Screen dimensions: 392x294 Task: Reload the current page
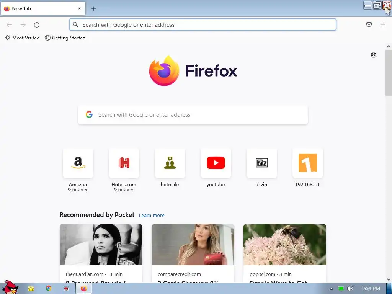[37, 25]
